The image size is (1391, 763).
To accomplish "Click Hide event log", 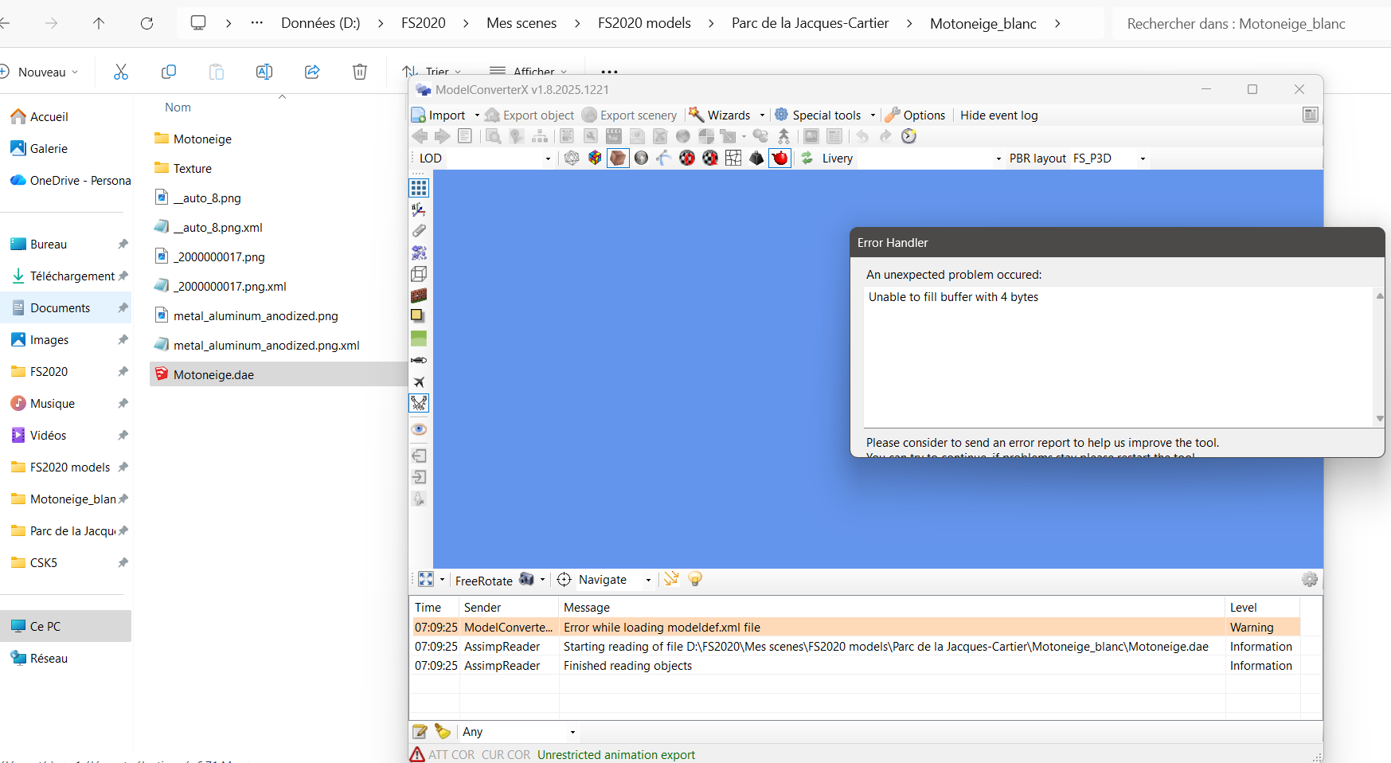I will tap(999, 115).
